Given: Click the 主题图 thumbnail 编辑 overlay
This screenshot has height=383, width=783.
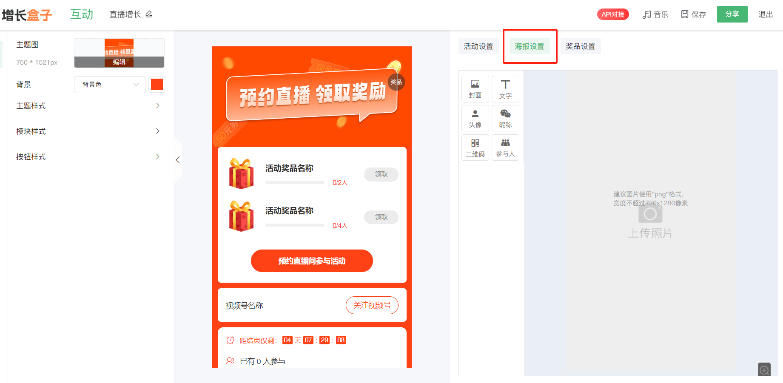Looking at the screenshot, I should click(x=119, y=62).
